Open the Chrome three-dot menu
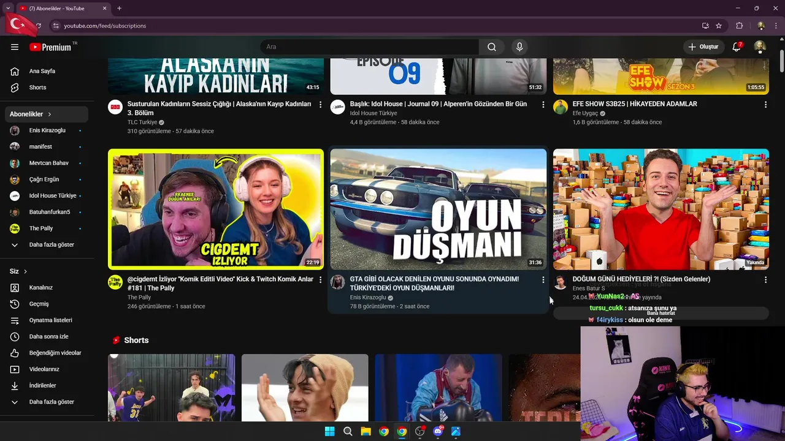This screenshot has width=785, height=441. coord(776,26)
